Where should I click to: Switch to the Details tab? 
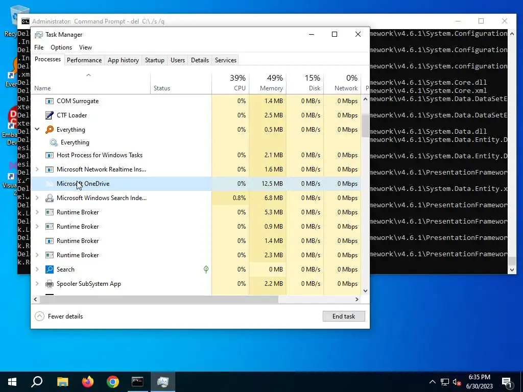click(x=200, y=60)
